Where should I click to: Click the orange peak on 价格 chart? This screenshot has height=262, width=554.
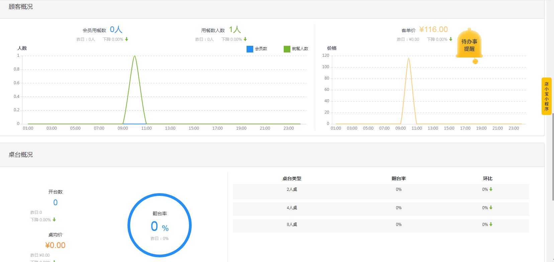(408, 58)
